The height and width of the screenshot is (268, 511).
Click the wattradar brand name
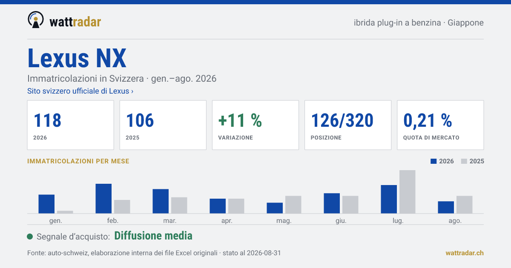(x=75, y=22)
